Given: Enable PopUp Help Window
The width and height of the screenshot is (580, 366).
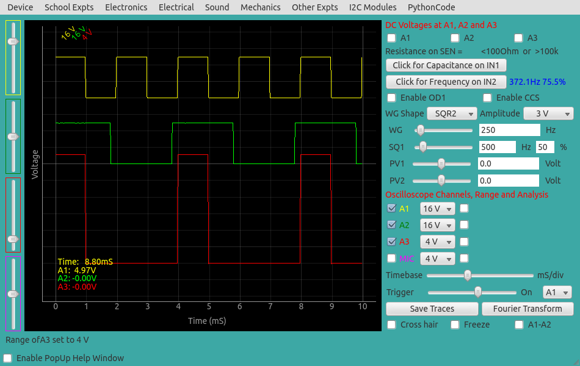Looking at the screenshot, I should 8,358.
